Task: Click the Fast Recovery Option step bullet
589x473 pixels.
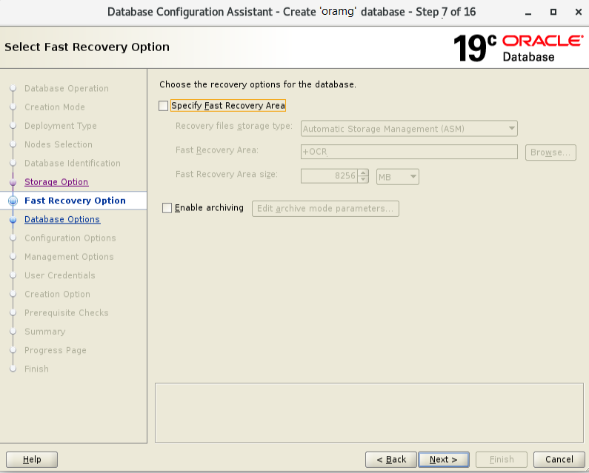Action: [x=13, y=201]
